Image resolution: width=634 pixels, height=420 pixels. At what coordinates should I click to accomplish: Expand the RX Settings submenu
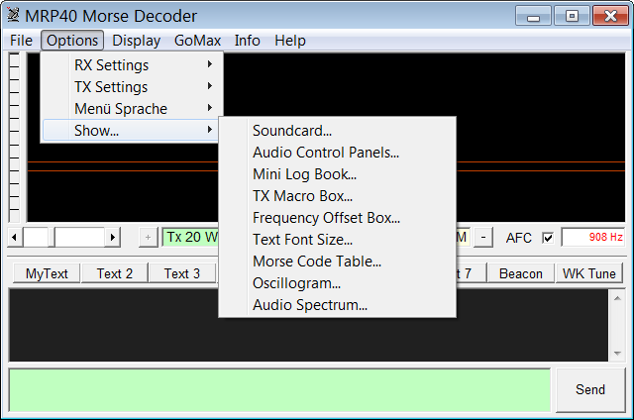111,65
